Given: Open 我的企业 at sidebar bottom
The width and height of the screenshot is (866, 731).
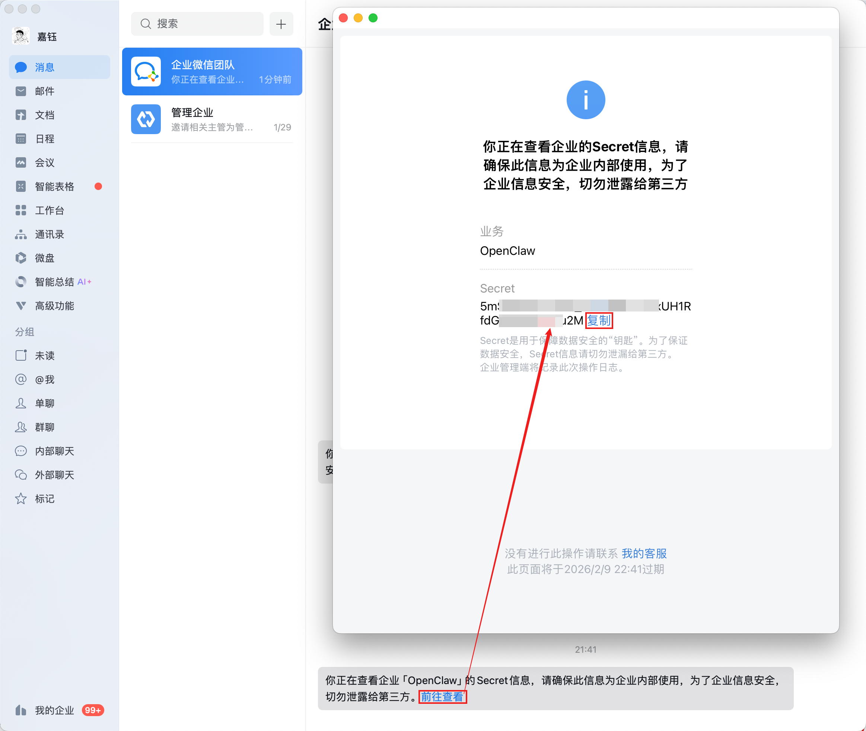Looking at the screenshot, I should coord(54,710).
